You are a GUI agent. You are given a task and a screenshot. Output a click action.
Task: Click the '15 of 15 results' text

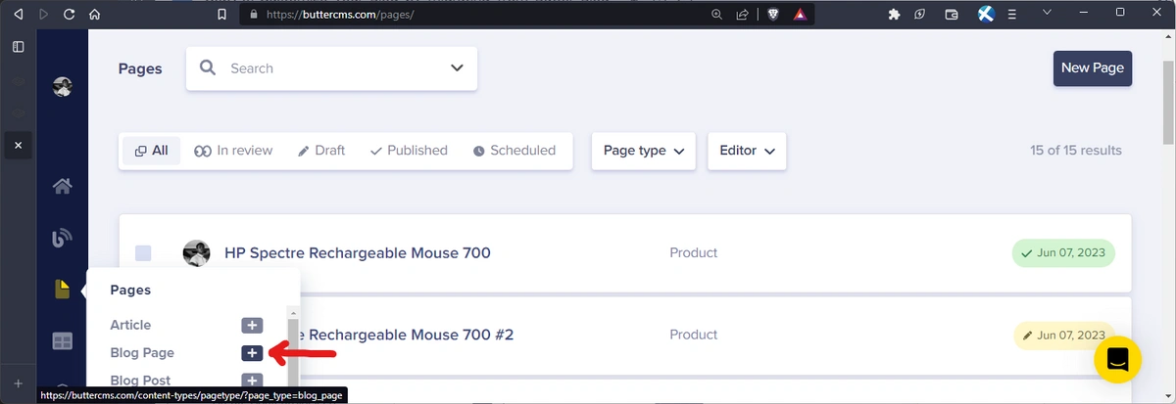tap(1076, 151)
